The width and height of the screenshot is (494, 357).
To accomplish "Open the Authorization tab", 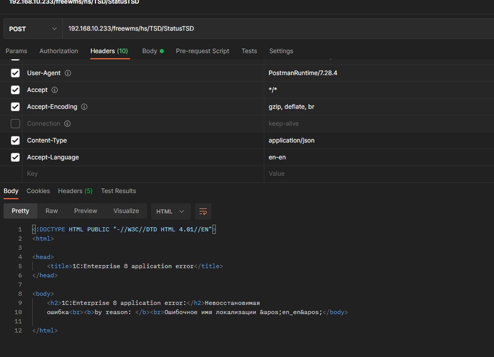I will tap(59, 51).
